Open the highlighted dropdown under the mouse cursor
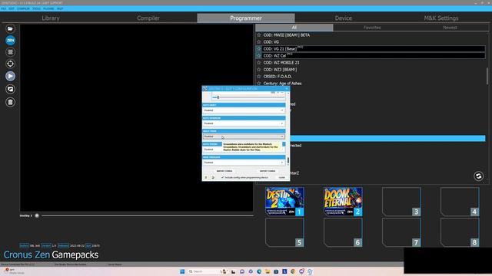Screen dimensions: 492x276 [x=244, y=136]
